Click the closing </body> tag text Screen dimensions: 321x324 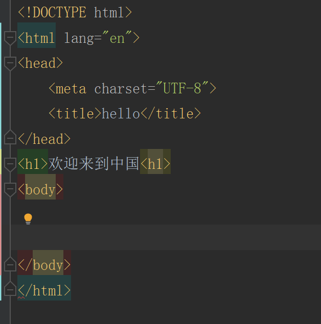point(44,265)
